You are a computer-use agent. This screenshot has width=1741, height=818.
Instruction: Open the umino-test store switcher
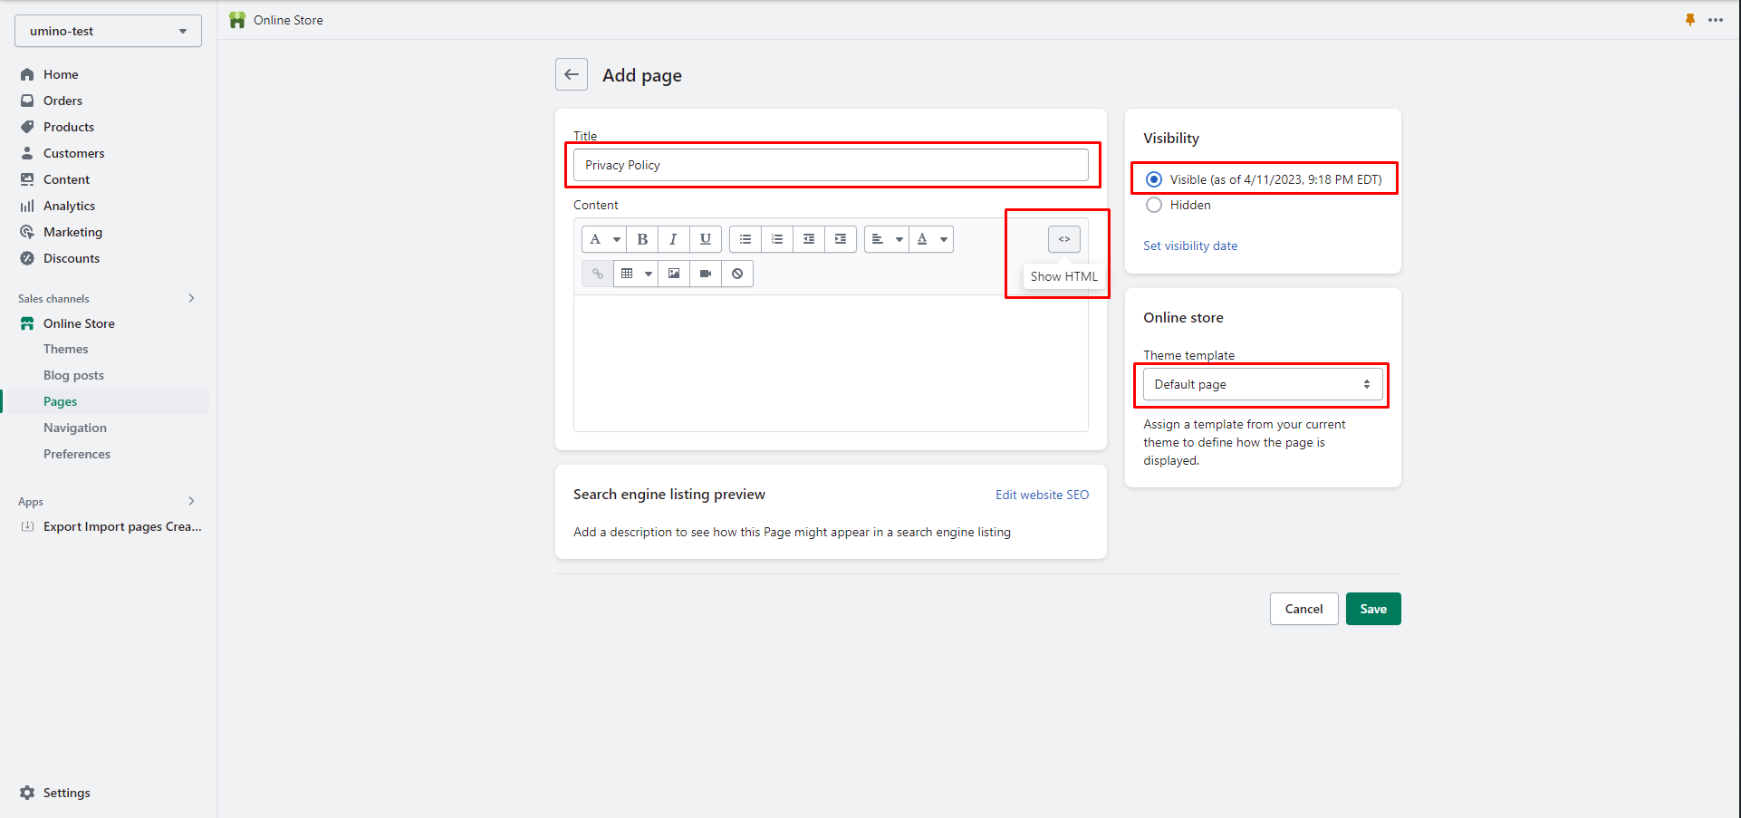point(108,31)
